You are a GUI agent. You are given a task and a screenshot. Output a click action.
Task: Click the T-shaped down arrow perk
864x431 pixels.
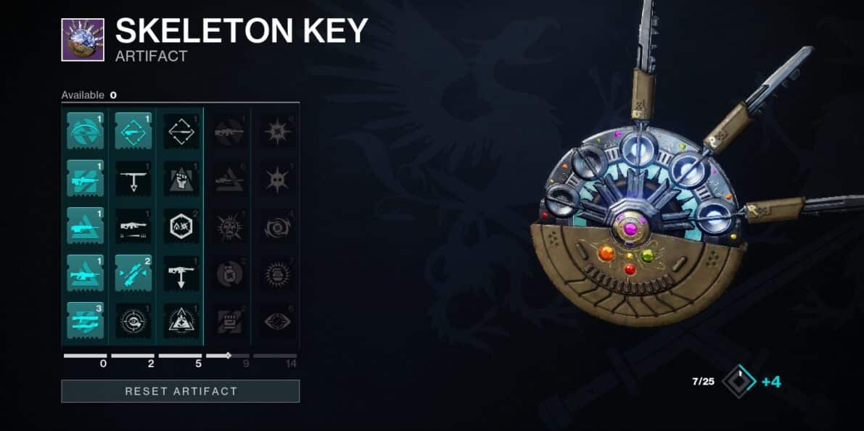coord(133,178)
